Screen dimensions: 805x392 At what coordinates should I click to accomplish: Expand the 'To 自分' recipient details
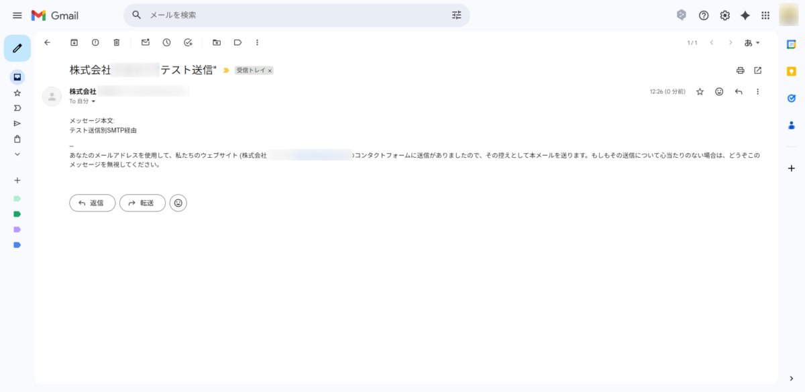coord(93,101)
